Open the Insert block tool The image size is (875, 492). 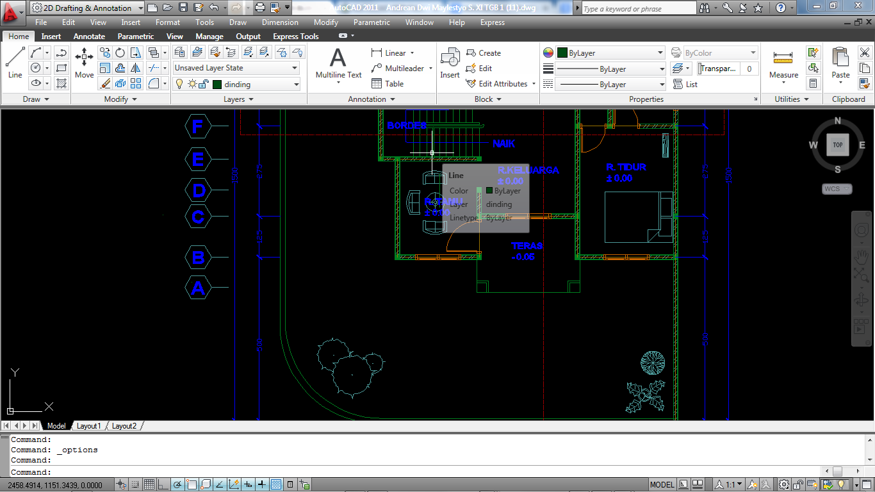(450, 63)
